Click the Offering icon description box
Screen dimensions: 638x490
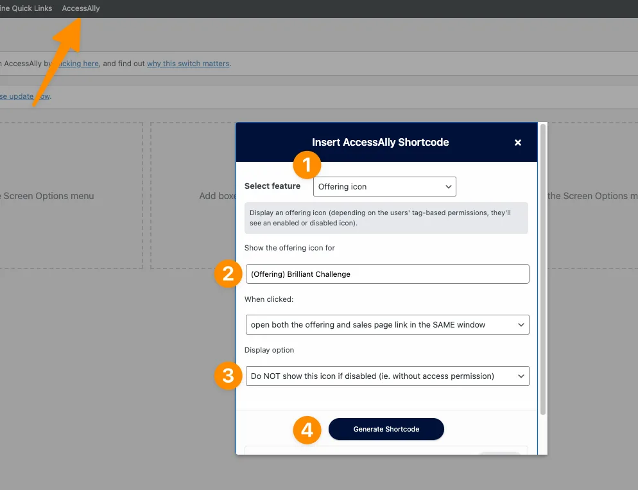coord(386,218)
